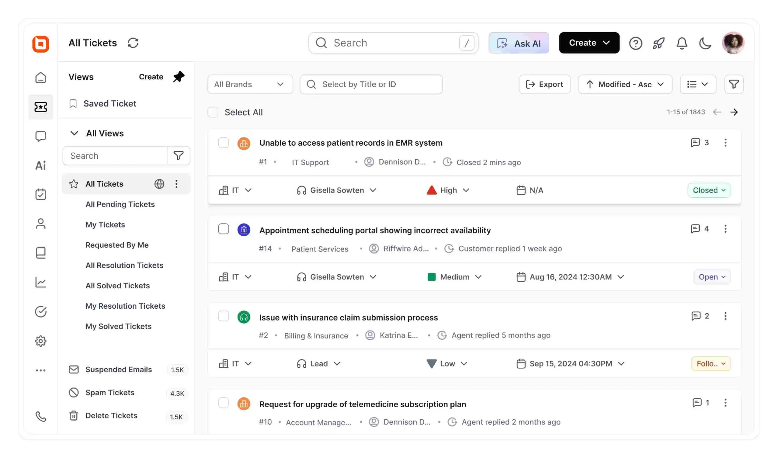Screen dimensions: 778x458
Task: Refresh the All Tickets list
Action: (x=133, y=43)
